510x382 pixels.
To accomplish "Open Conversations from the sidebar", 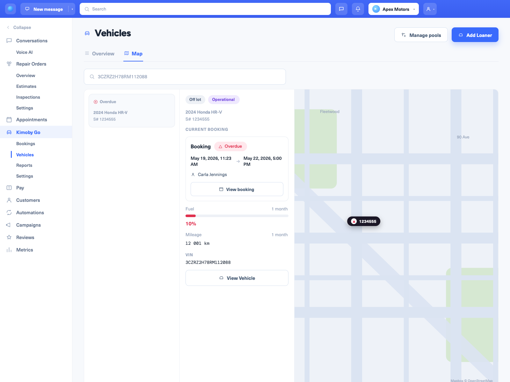I will (x=32, y=41).
